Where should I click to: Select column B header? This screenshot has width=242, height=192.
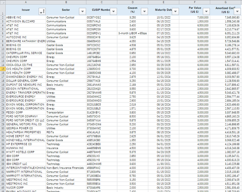coord(66,2)
